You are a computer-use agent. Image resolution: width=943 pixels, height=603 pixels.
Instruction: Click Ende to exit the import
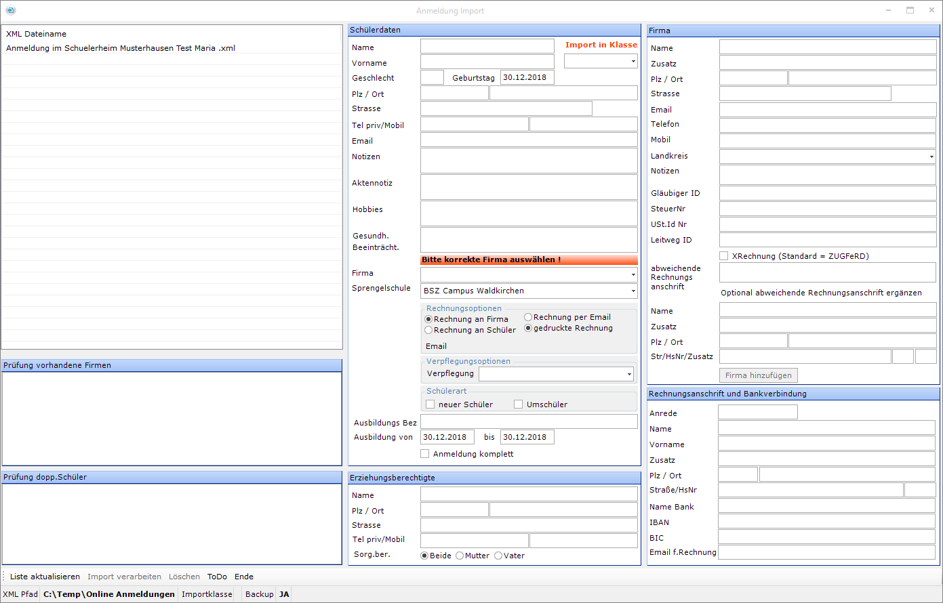pos(244,577)
